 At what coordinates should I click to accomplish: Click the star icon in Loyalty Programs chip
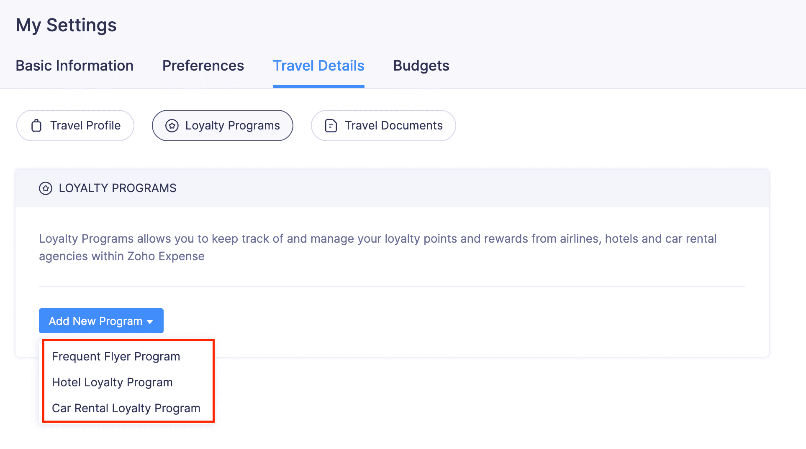[x=172, y=125]
